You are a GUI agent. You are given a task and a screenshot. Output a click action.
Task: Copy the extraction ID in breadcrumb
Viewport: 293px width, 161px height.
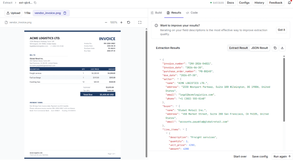[x=35, y=3]
